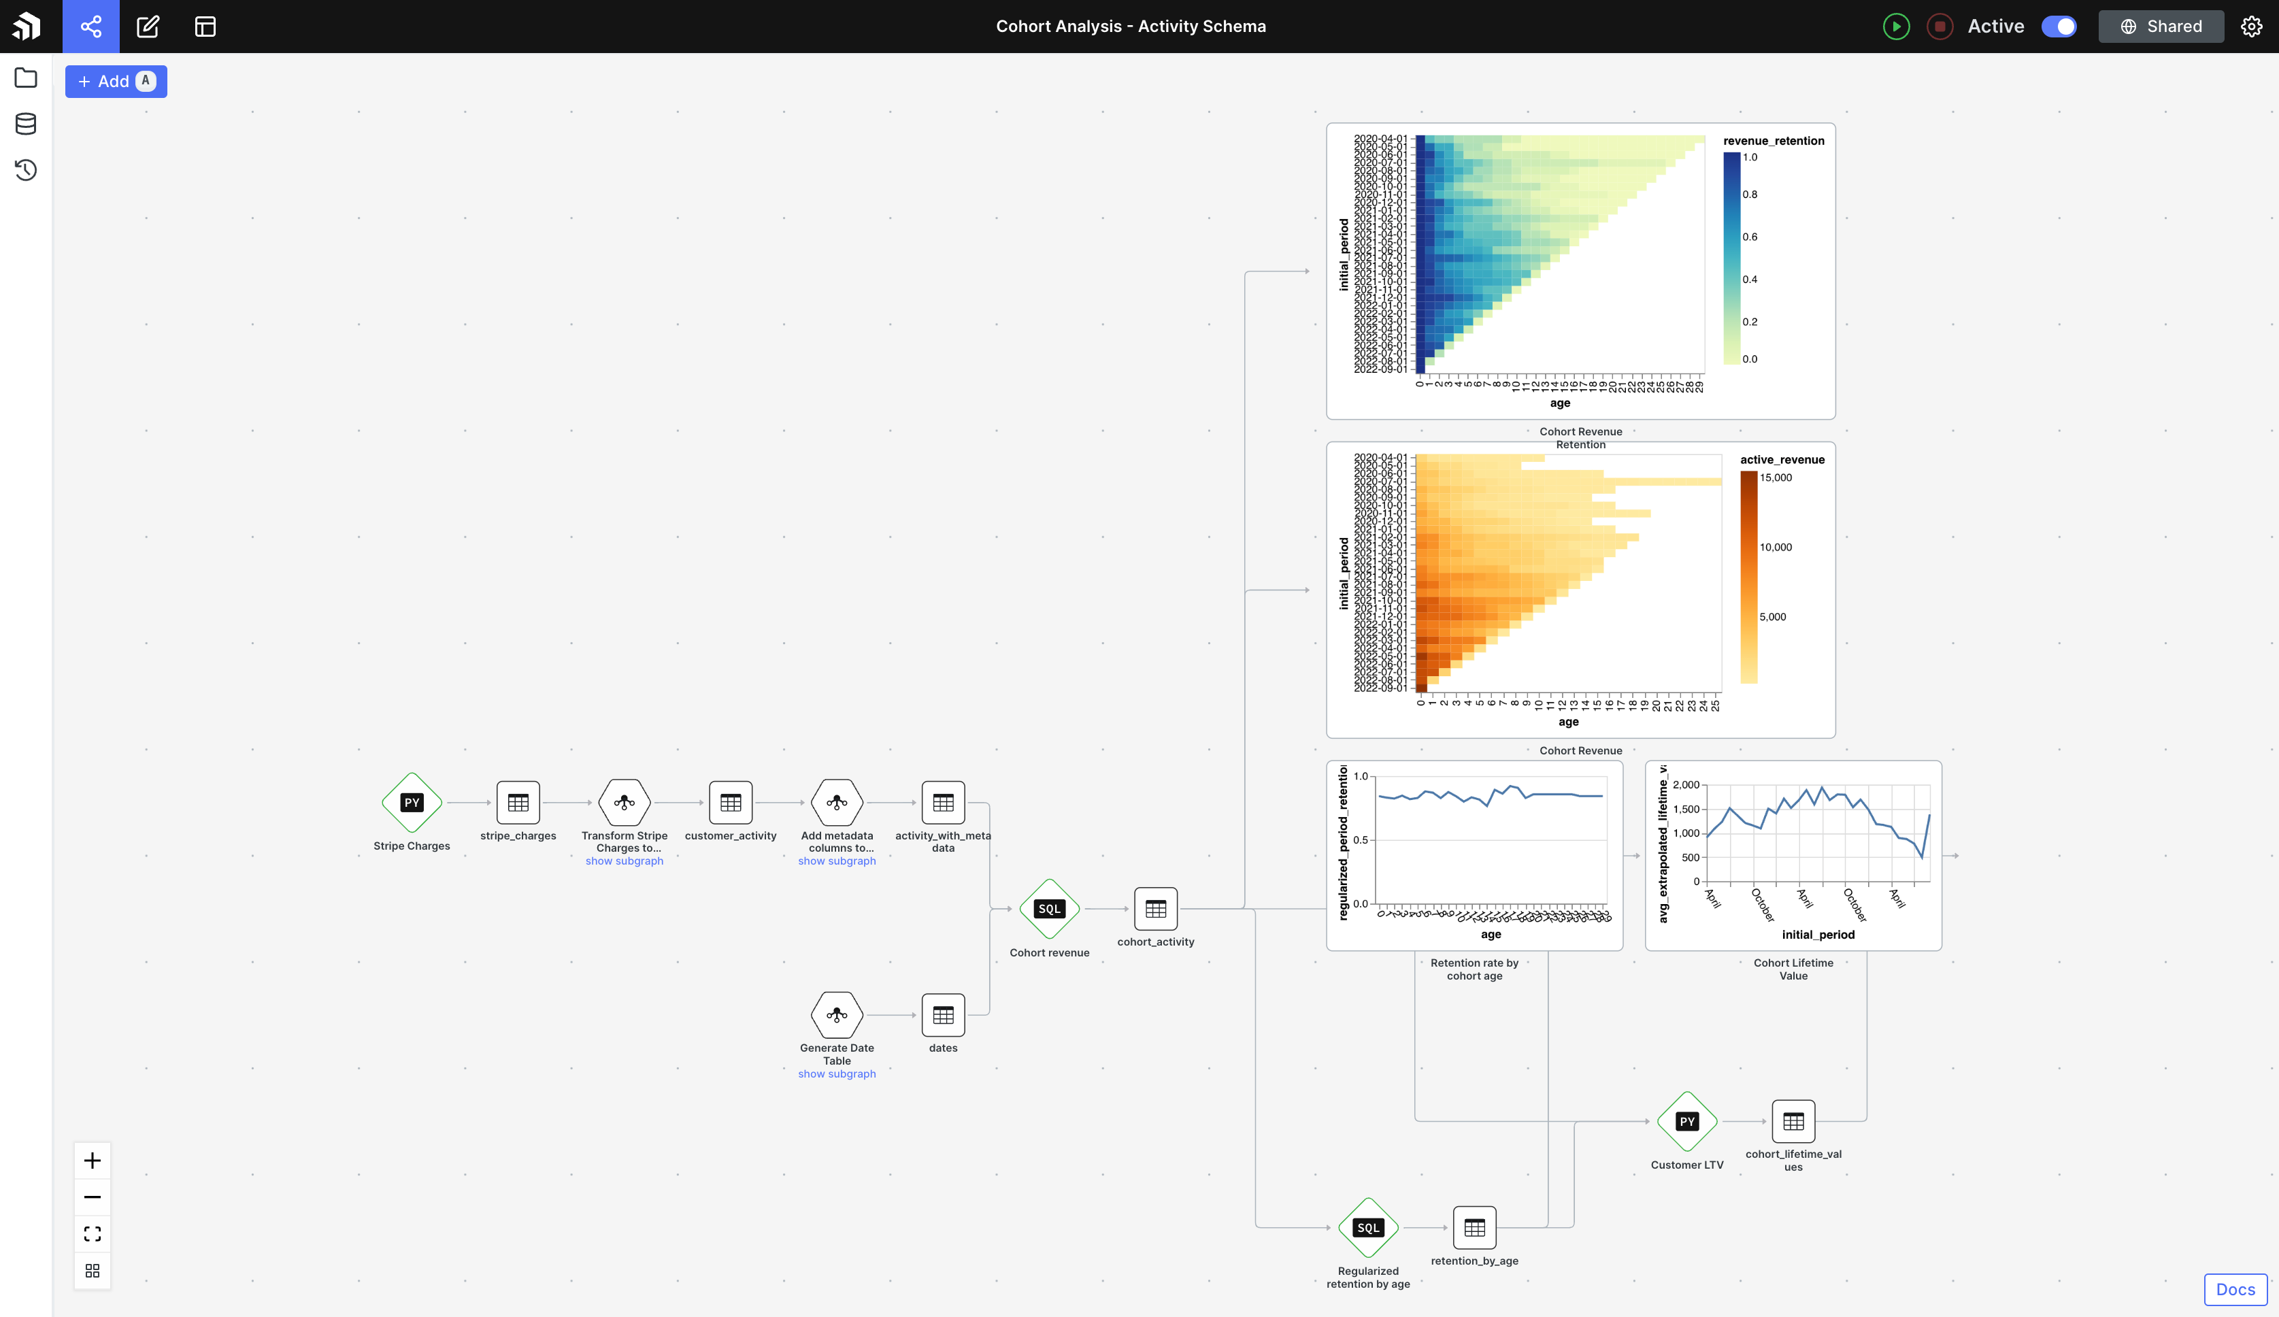Toggle the Active pipeline status switch
The image size is (2279, 1317).
coord(2061,27)
